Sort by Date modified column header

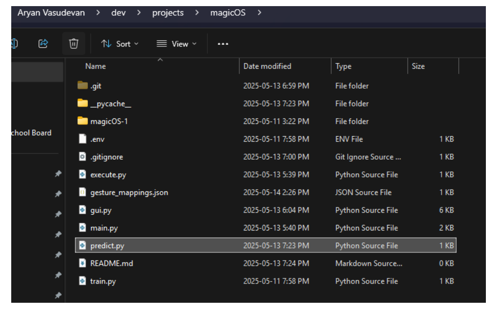point(267,66)
